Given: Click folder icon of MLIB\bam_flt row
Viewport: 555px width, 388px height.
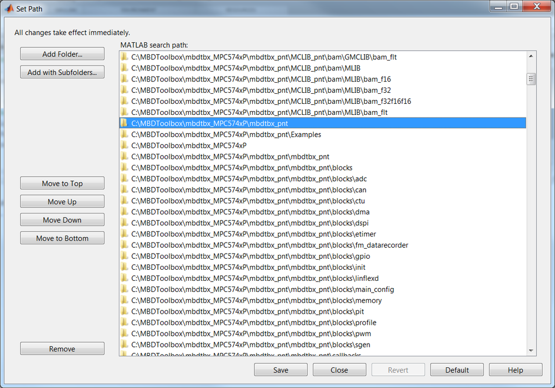Looking at the screenshot, I should 124,112.
